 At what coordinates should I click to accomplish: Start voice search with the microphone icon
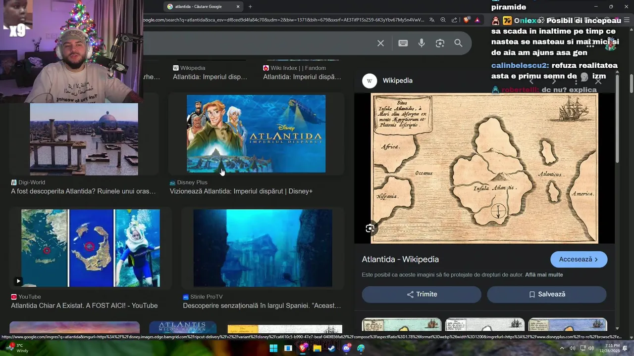[422, 43]
